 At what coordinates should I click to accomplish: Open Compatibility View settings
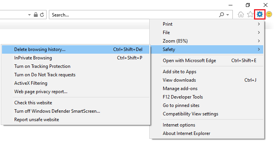[x=207, y=114]
